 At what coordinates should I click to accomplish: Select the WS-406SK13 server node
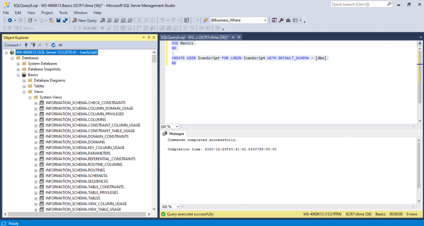[57, 53]
